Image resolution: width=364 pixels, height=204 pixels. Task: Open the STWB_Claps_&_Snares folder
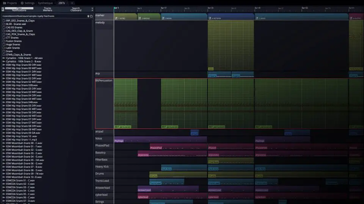tap(18, 54)
